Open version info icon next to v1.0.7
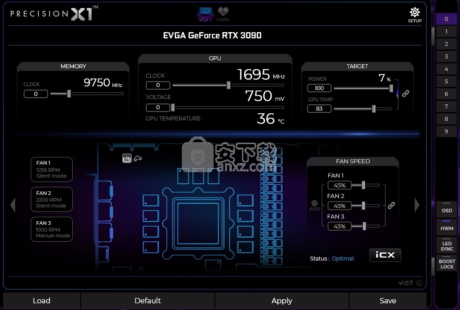Screen dimensions: 460x310 pos(419,283)
